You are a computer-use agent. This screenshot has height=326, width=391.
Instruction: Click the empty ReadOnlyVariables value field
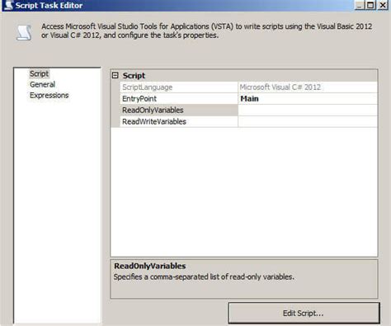coord(308,110)
